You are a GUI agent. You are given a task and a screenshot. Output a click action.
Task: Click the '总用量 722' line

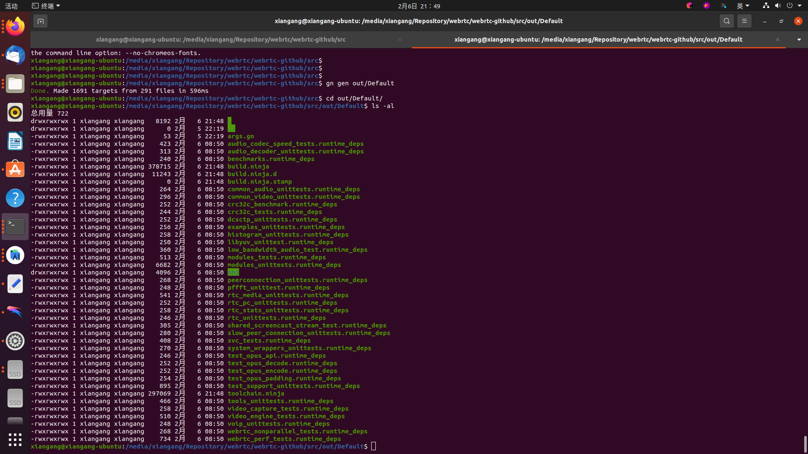coord(49,113)
